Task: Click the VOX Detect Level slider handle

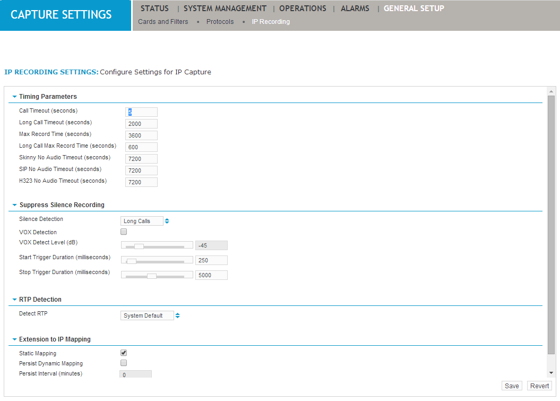Action: (140, 245)
